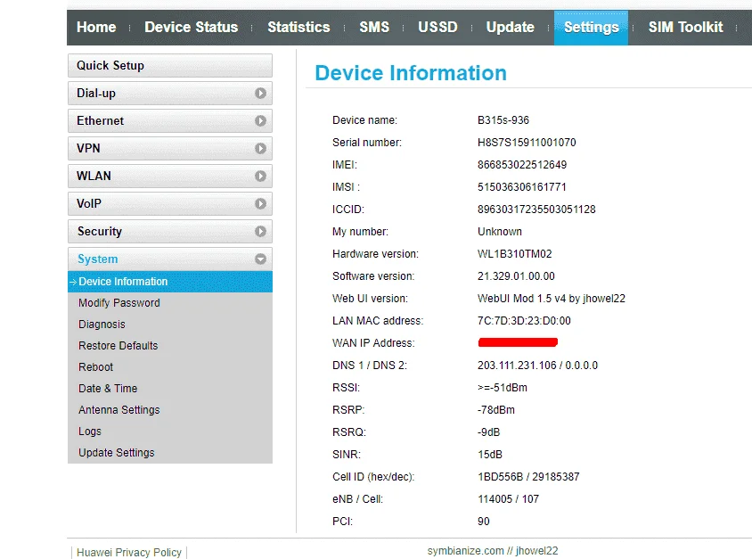Click RSSI value >=-51dBm
This screenshot has width=752, height=559.
[503, 388]
